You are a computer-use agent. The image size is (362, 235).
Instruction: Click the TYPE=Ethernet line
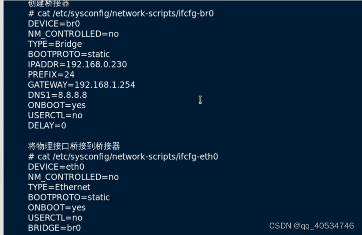point(59,187)
